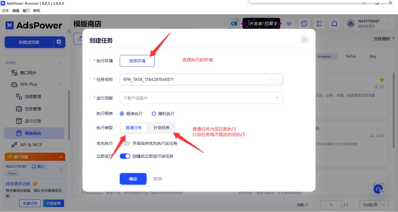Open notifications bell icon
This screenshot has width=398, height=212.
click(334, 24)
